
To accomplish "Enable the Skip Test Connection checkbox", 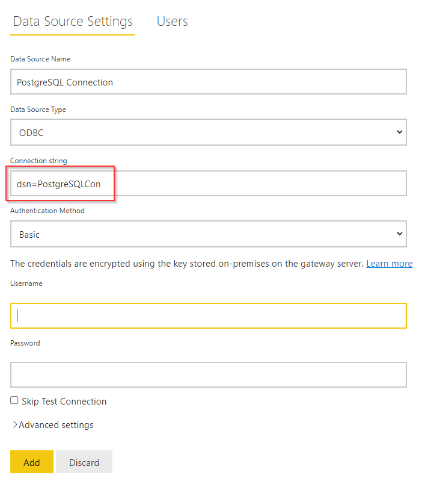I will click(14, 400).
